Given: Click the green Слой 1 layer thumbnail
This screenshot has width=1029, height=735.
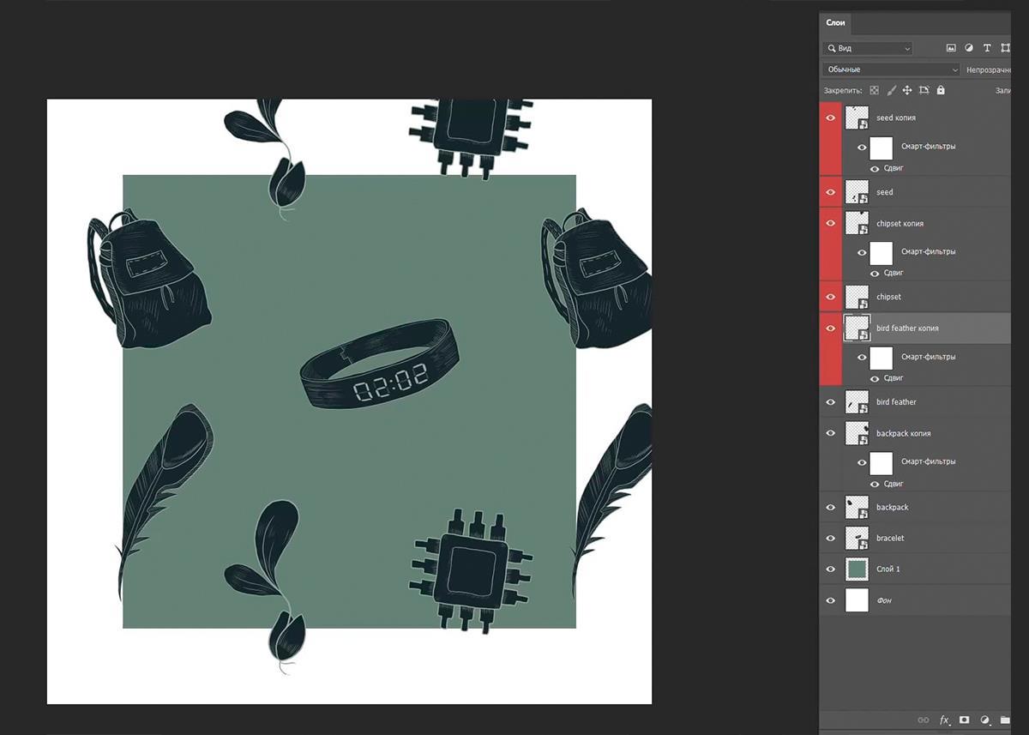Looking at the screenshot, I should point(857,569).
